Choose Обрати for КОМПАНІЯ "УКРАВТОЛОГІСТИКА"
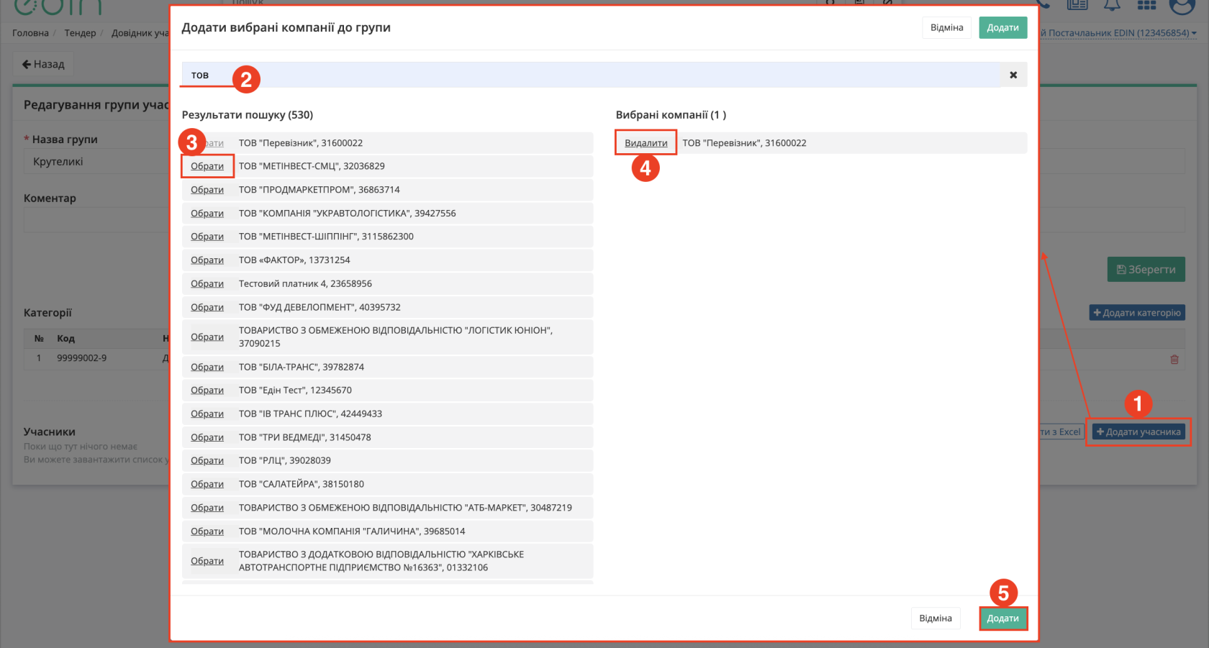This screenshot has height=648, width=1209. click(207, 214)
